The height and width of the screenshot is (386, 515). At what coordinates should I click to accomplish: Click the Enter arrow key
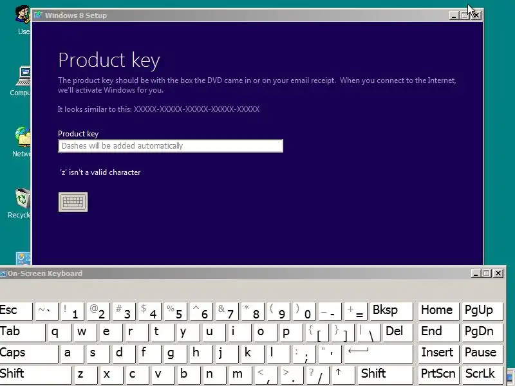coord(379,353)
